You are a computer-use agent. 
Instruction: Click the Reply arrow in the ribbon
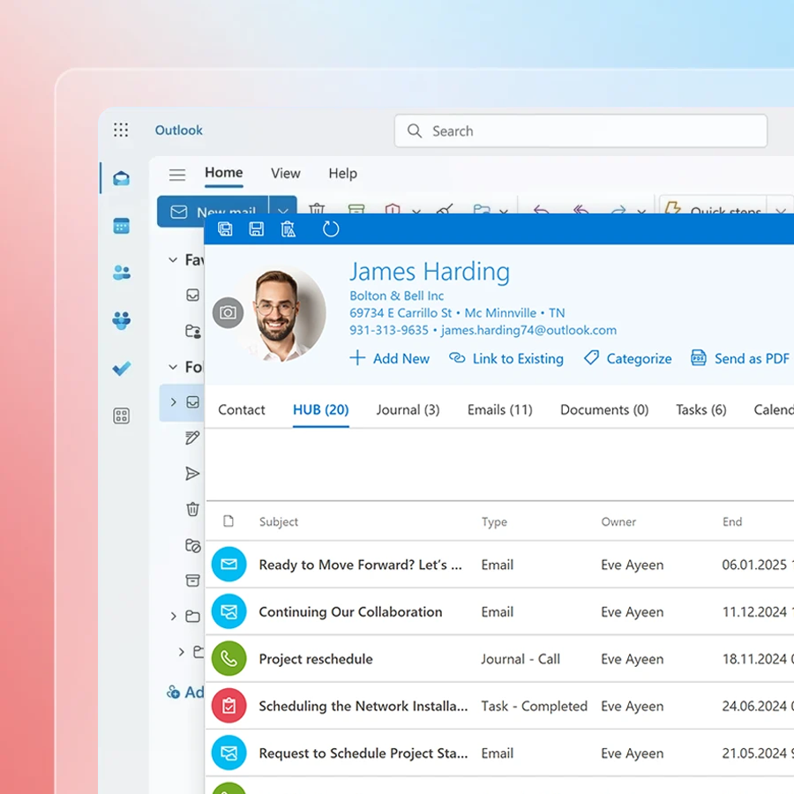[542, 209]
